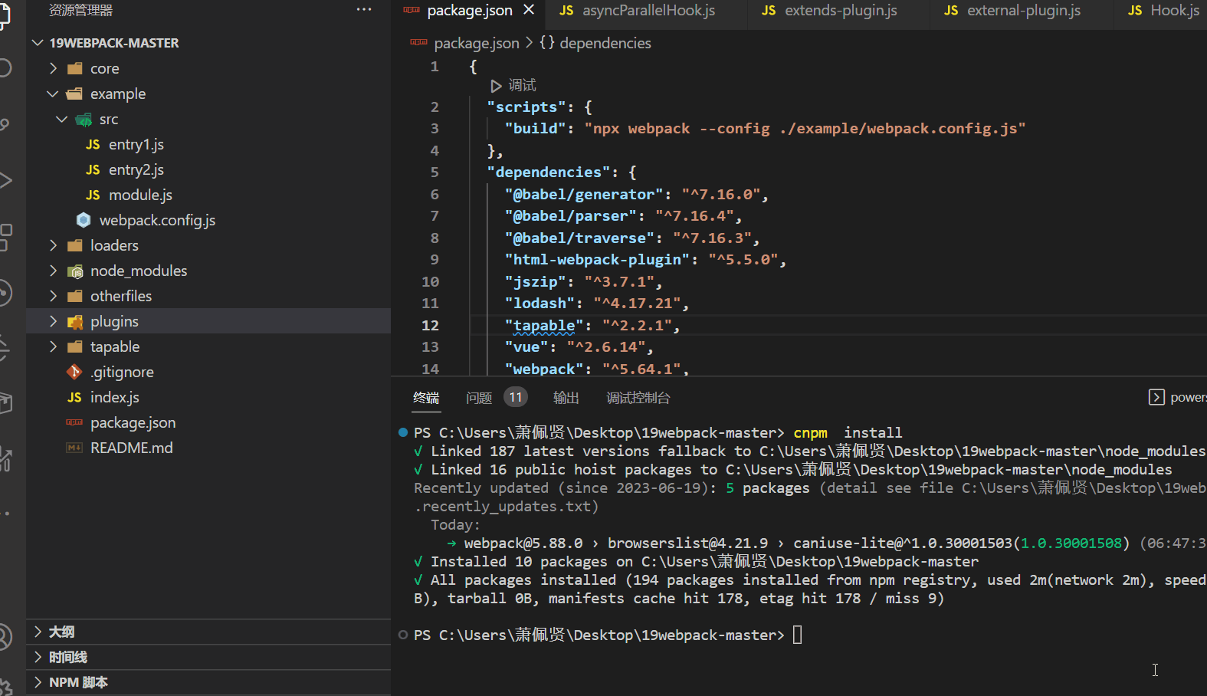The height and width of the screenshot is (696, 1207).
Task: Open Run and Debug from activity bar
Action: [5, 181]
